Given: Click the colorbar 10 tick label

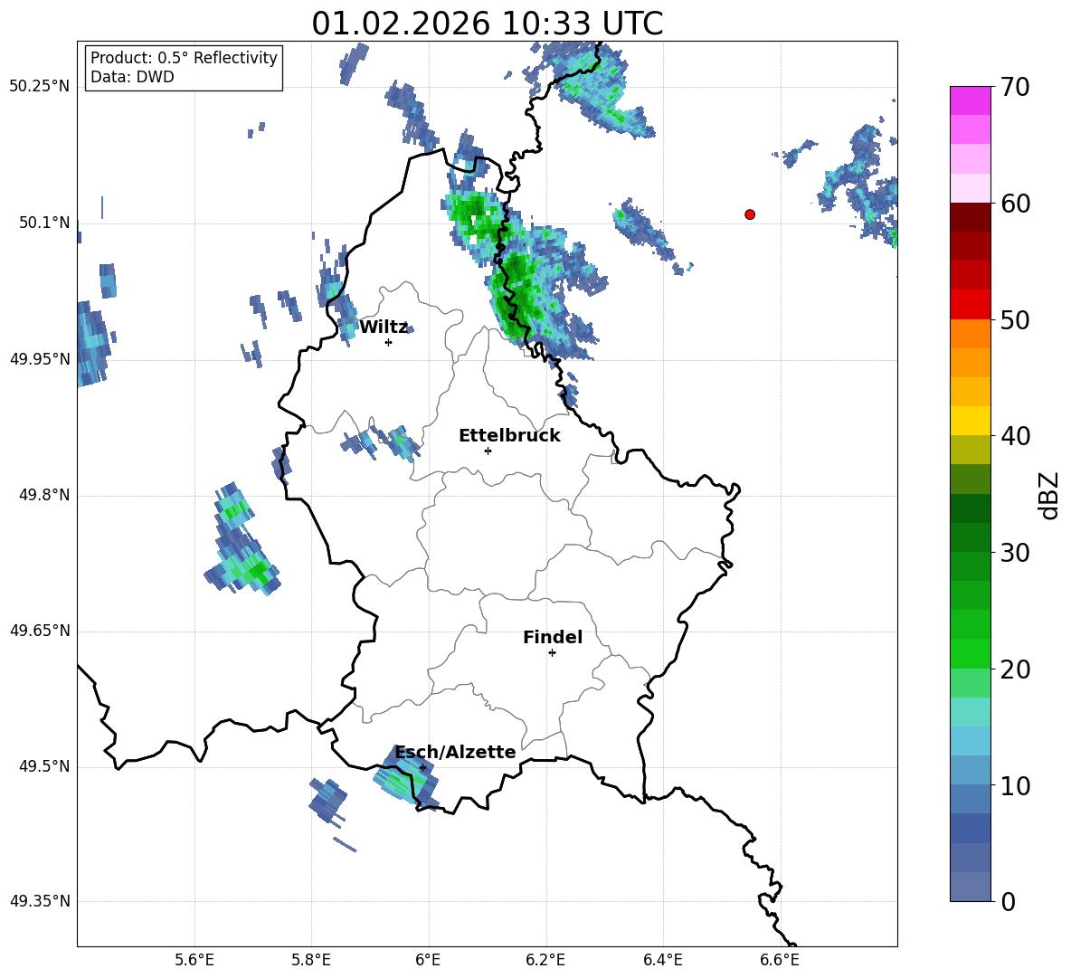Looking at the screenshot, I should pos(1015,785).
